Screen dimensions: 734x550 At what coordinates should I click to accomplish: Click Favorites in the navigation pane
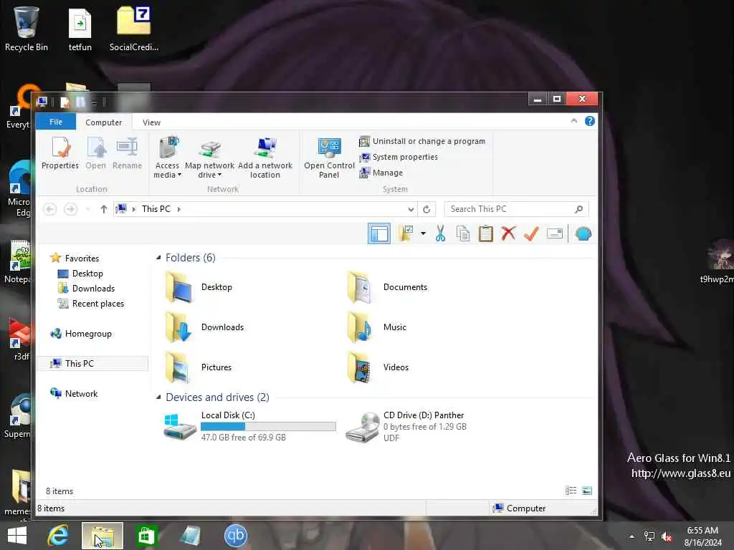tap(75, 258)
